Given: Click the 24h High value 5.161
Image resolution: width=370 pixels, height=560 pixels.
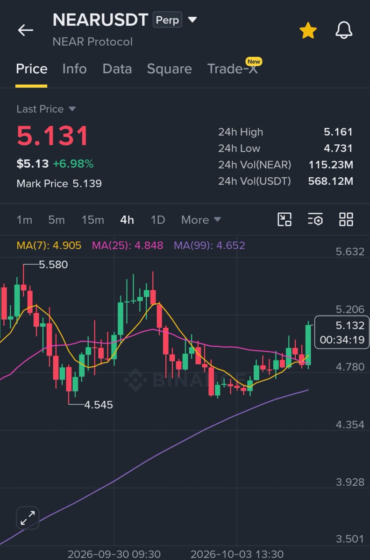Looking at the screenshot, I should [x=338, y=132].
